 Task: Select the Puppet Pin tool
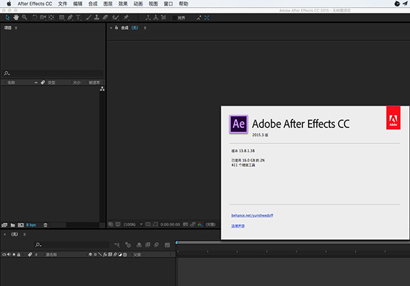pyautogui.click(x=126, y=17)
